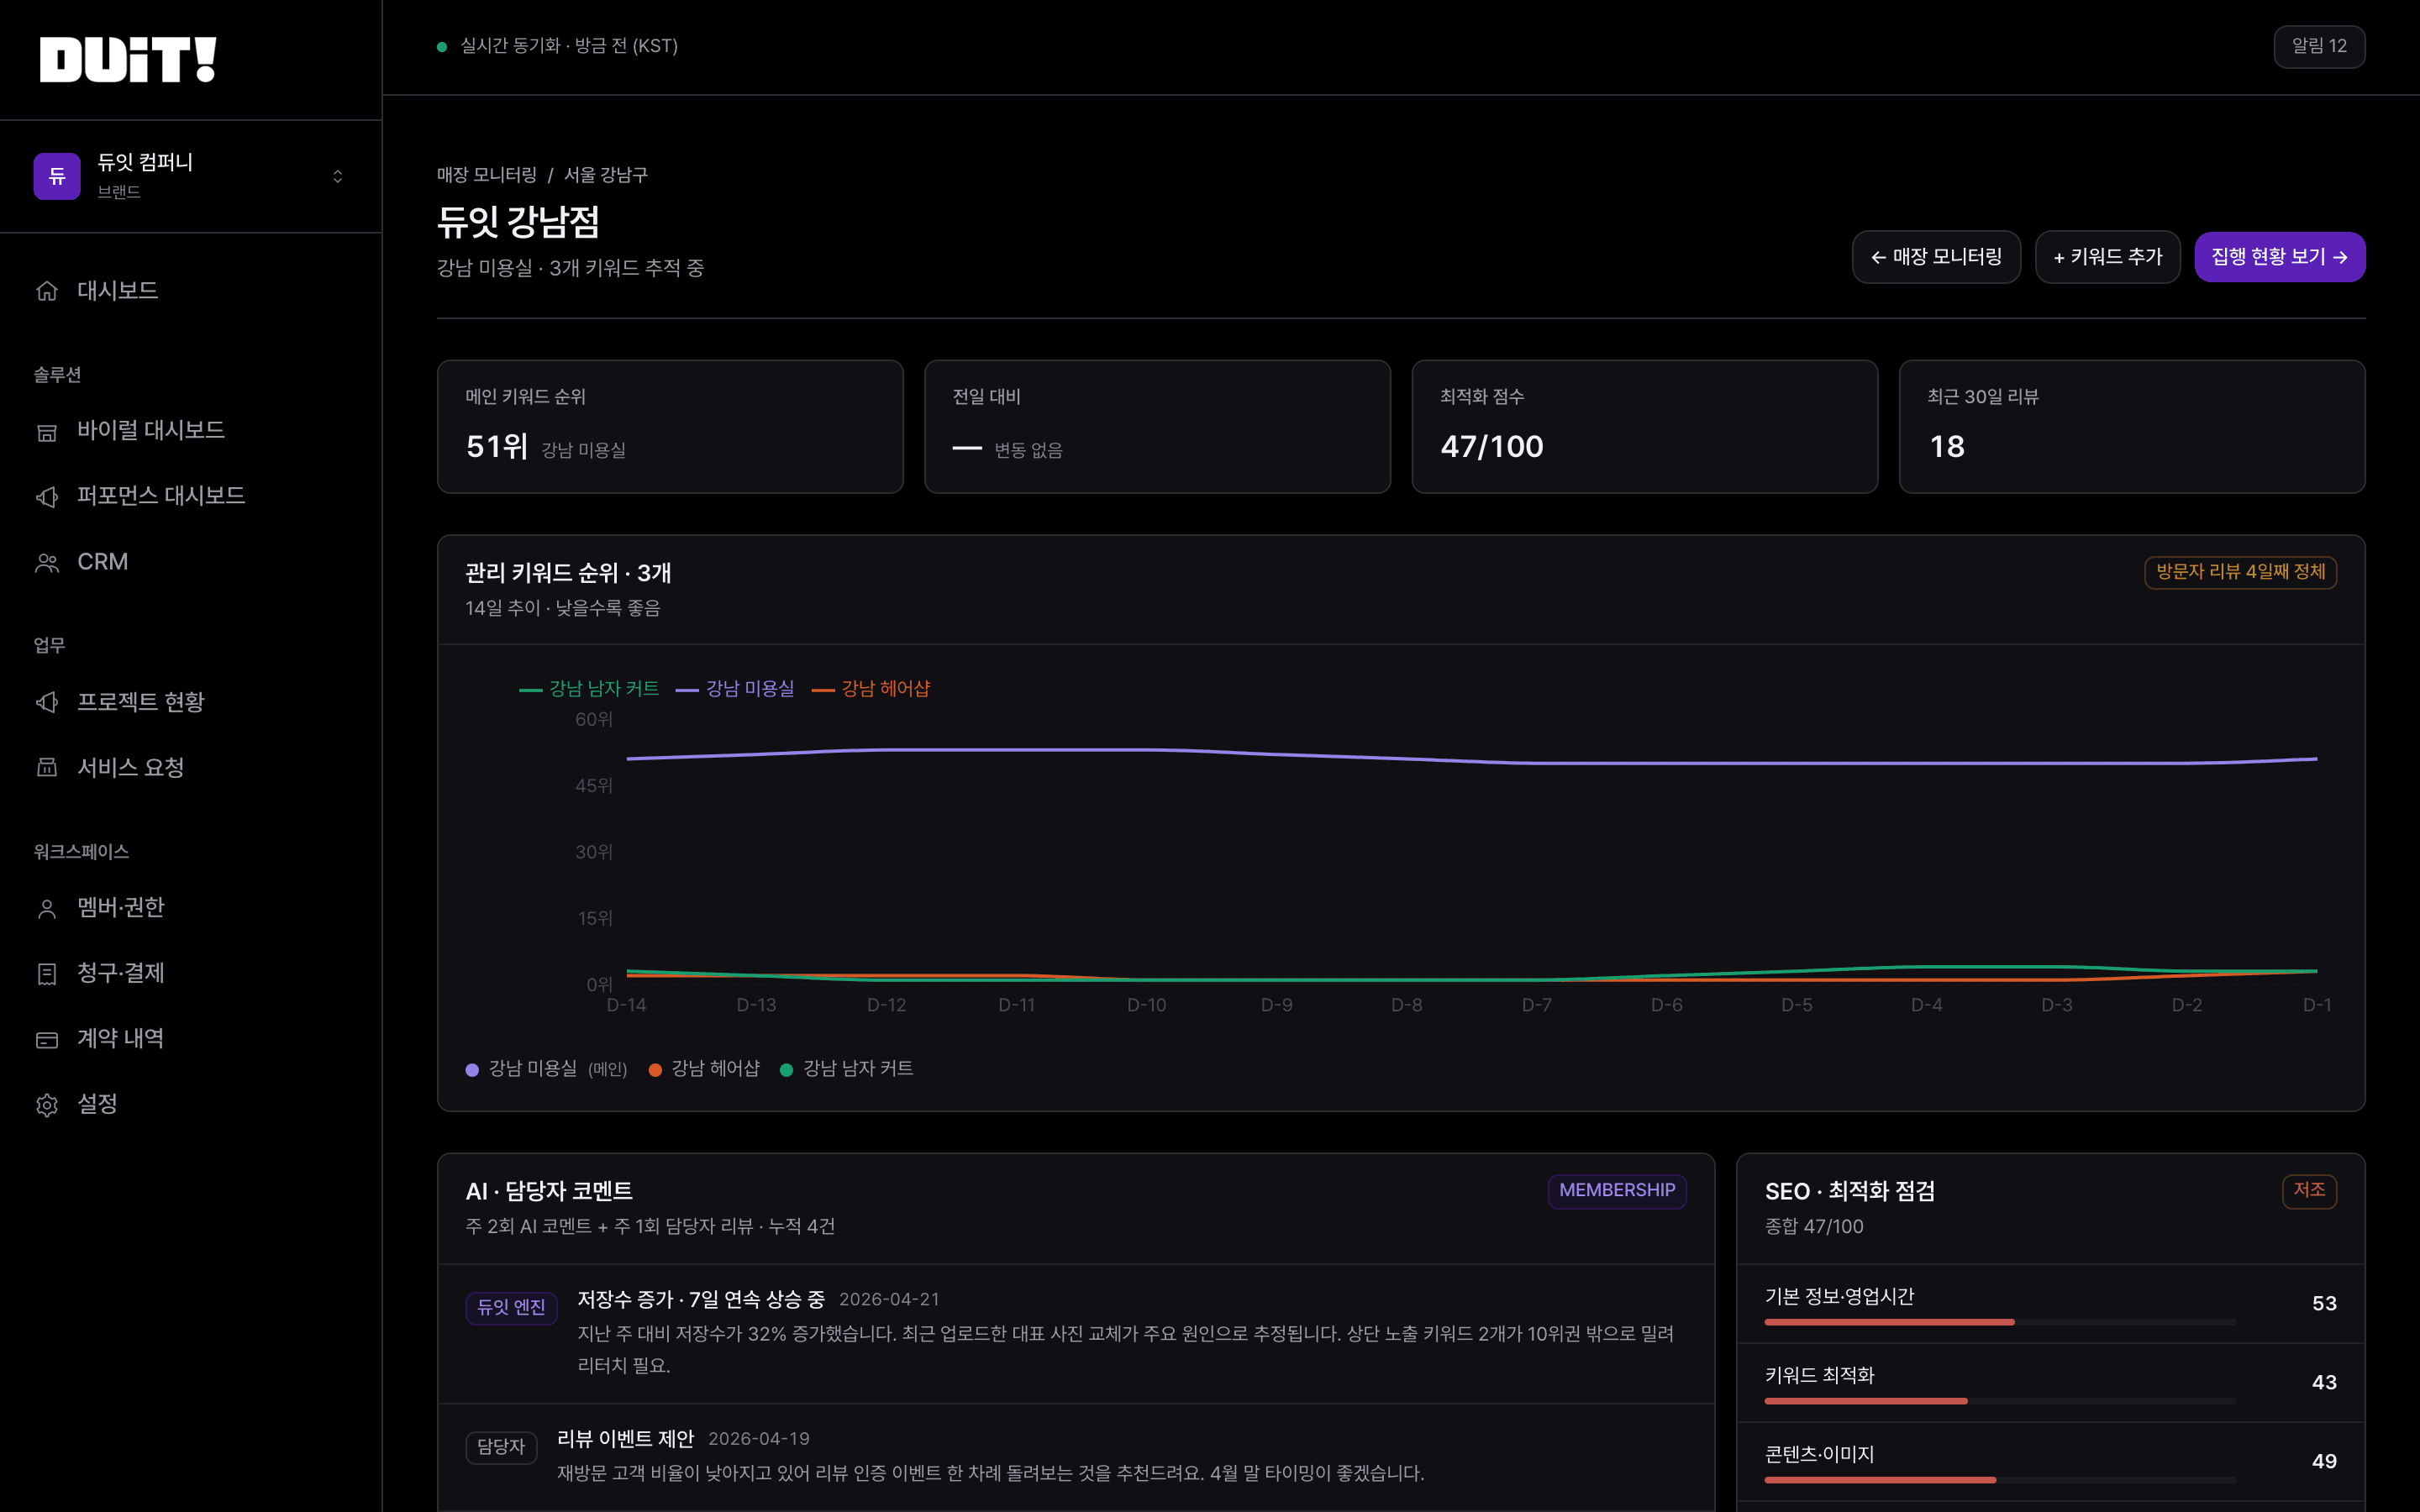Click the 종합 47/100 text

1814,1227
